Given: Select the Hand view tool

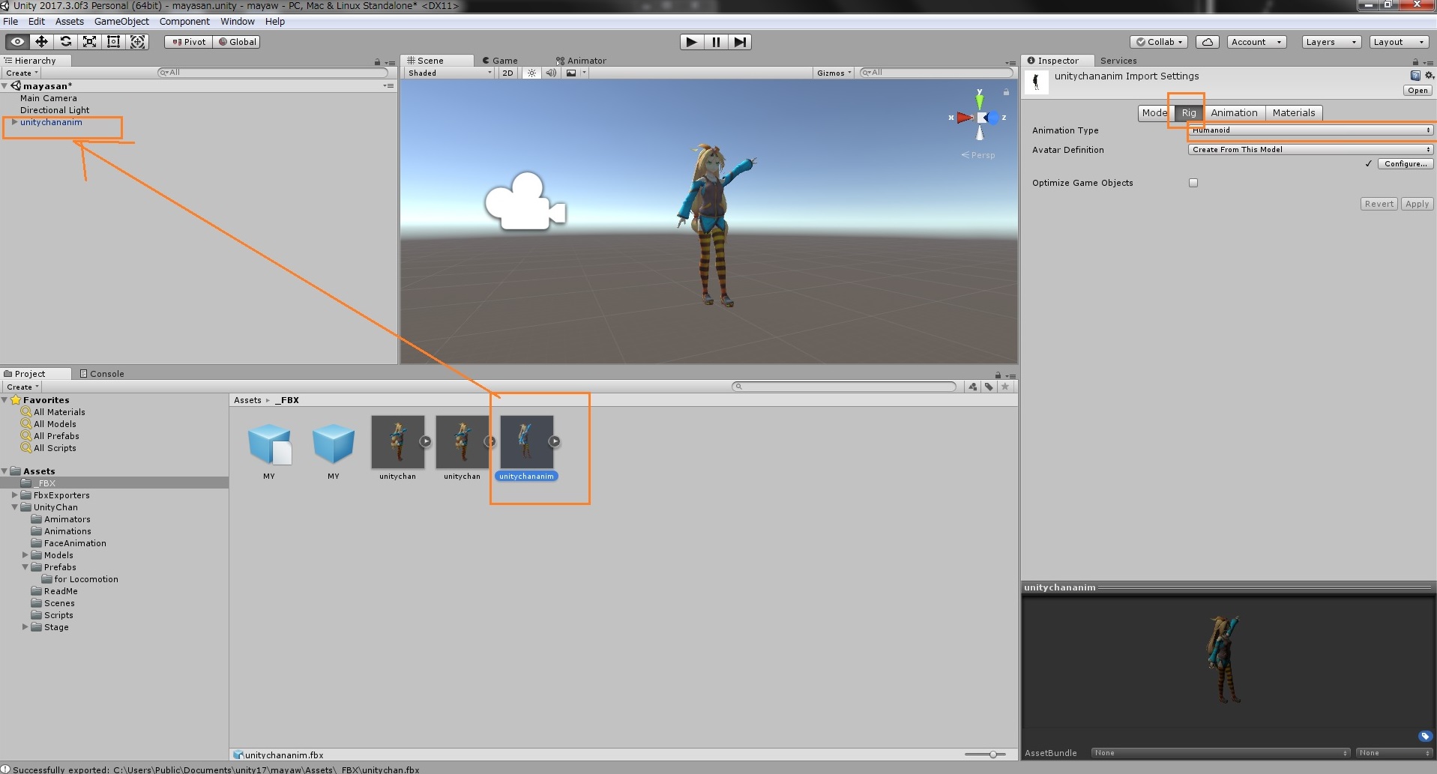Looking at the screenshot, I should [x=17, y=42].
